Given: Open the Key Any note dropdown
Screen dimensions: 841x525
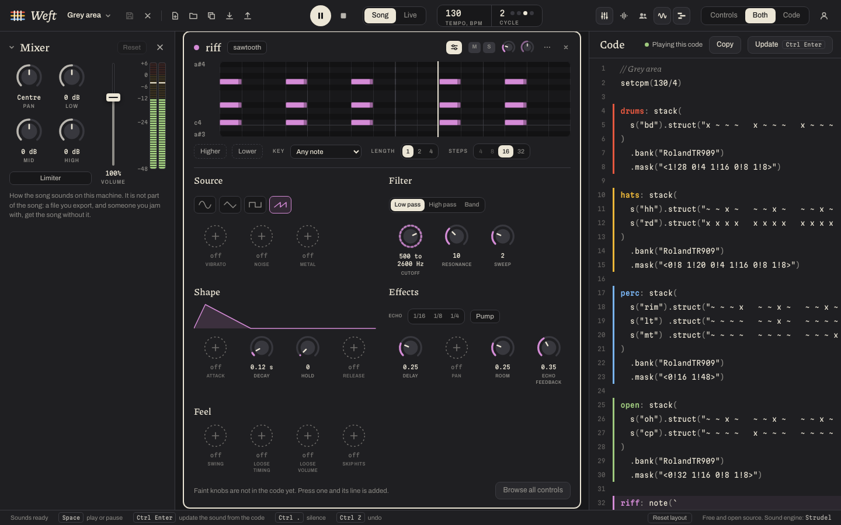Looking at the screenshot, I should (326, 152).
